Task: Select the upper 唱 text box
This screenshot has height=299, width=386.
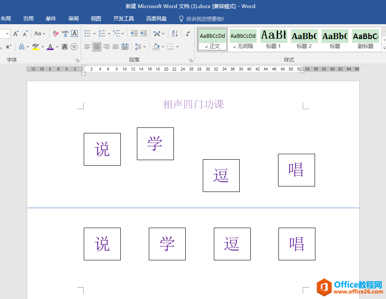Action: pos(296,170)
